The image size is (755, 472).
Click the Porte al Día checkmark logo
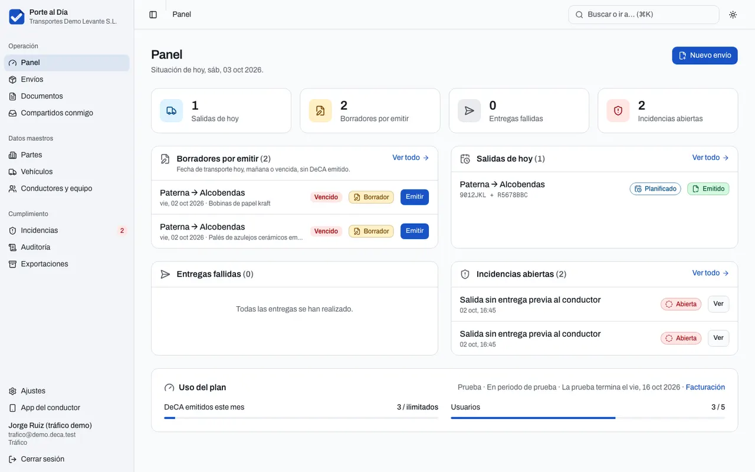click(17, 17)
